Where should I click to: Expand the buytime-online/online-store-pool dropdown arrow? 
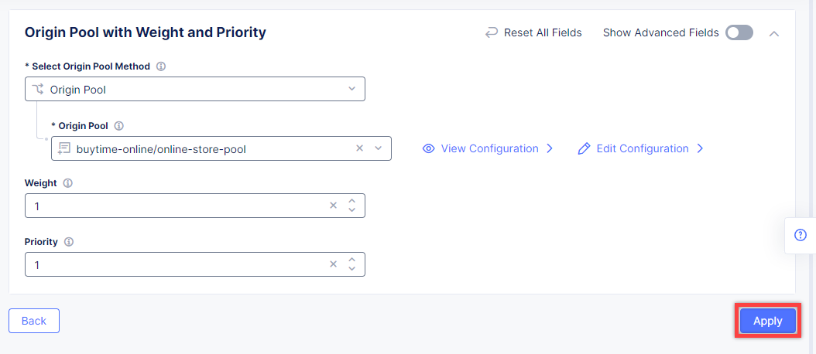pos(379,148)
